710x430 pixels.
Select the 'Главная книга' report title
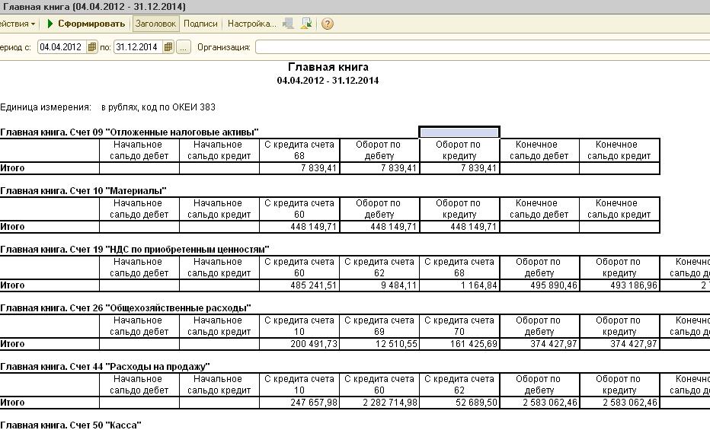pyautogui.click(x=328, y=67)
